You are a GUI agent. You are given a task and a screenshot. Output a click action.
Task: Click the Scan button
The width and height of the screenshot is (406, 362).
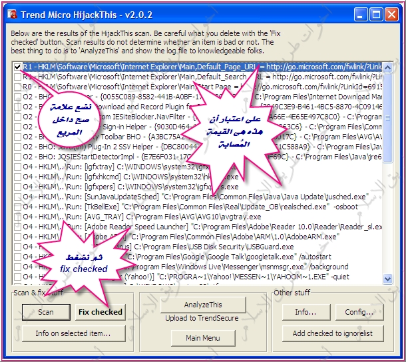(46, 312)
